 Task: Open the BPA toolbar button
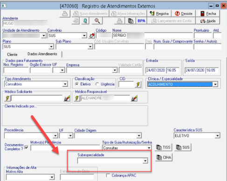pyautogui.click(x=141, y=21)
